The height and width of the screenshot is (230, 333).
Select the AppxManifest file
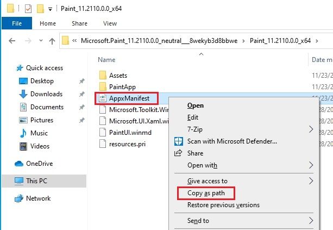(129, 98)
